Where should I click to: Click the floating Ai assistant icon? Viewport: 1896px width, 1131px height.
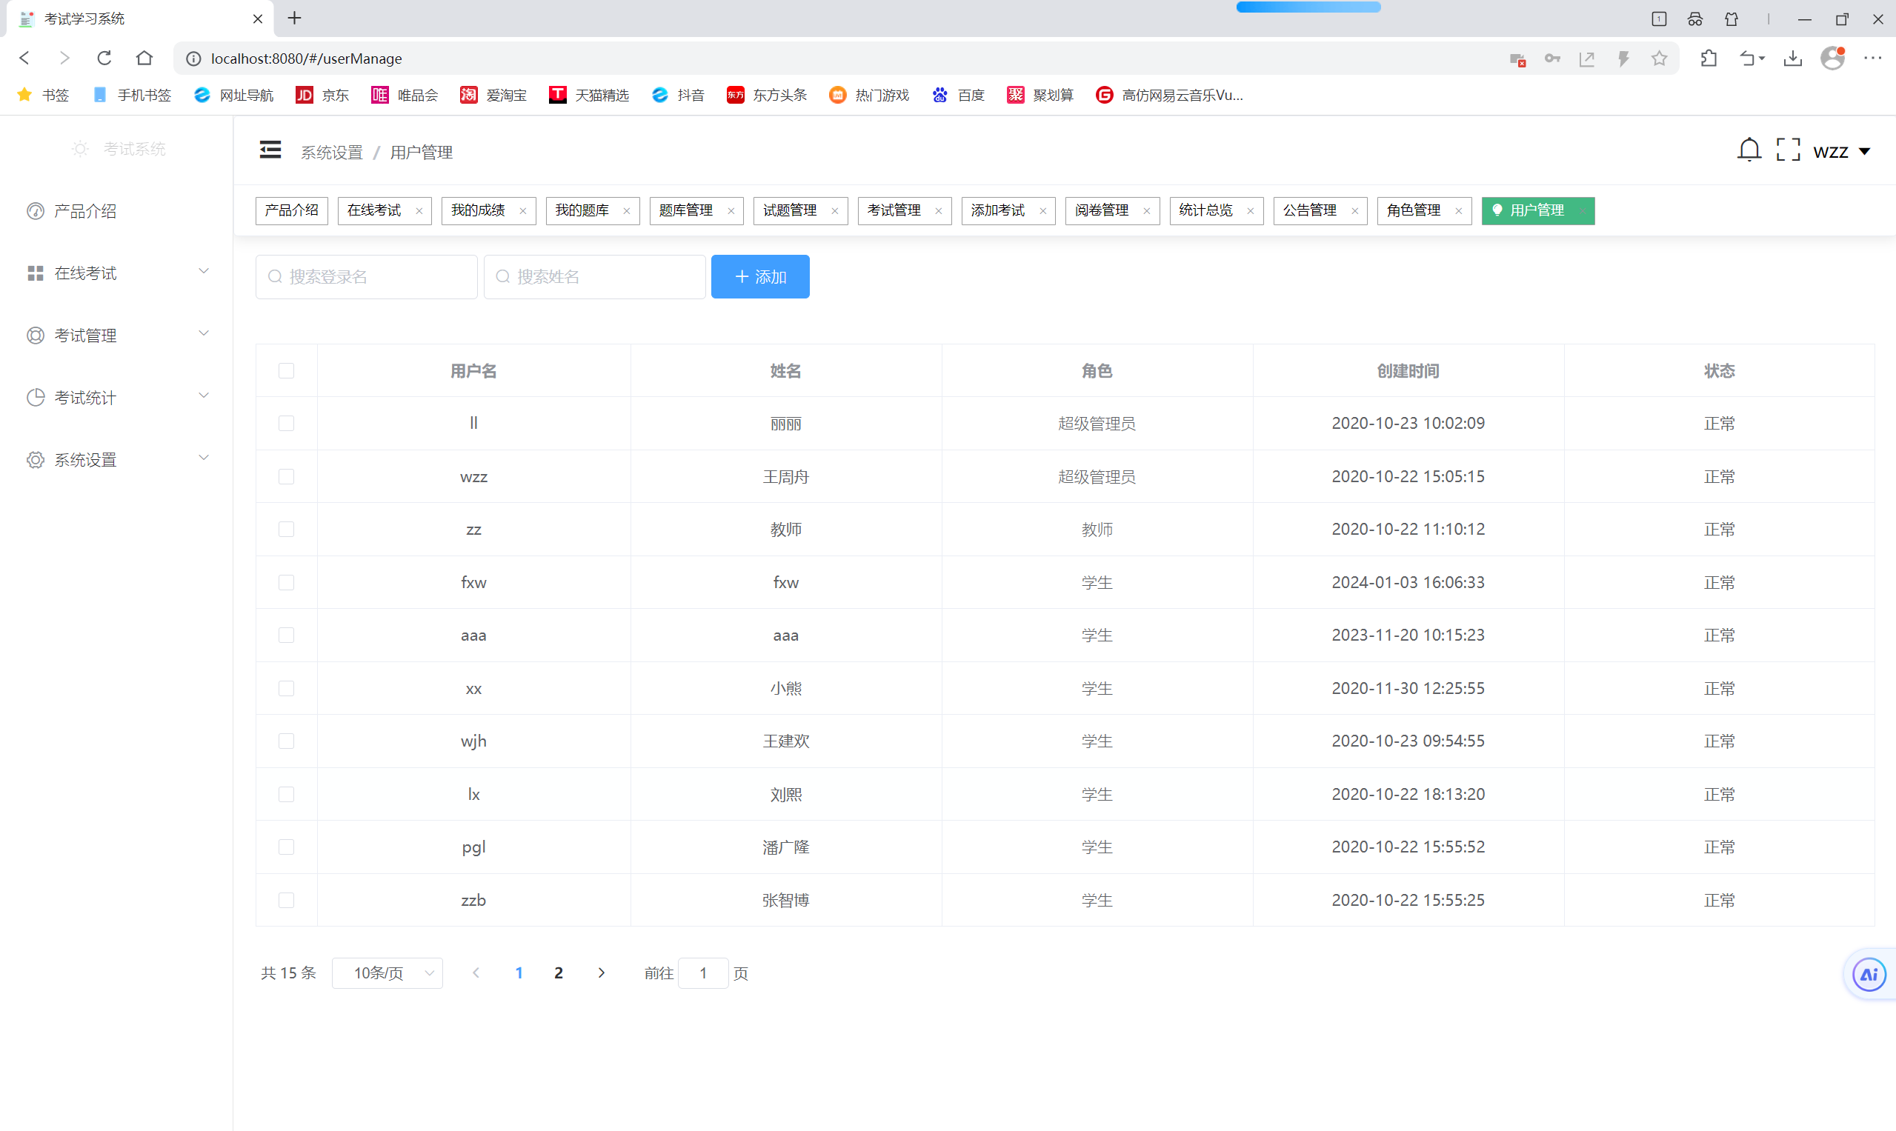click(x=1868, y=974)
